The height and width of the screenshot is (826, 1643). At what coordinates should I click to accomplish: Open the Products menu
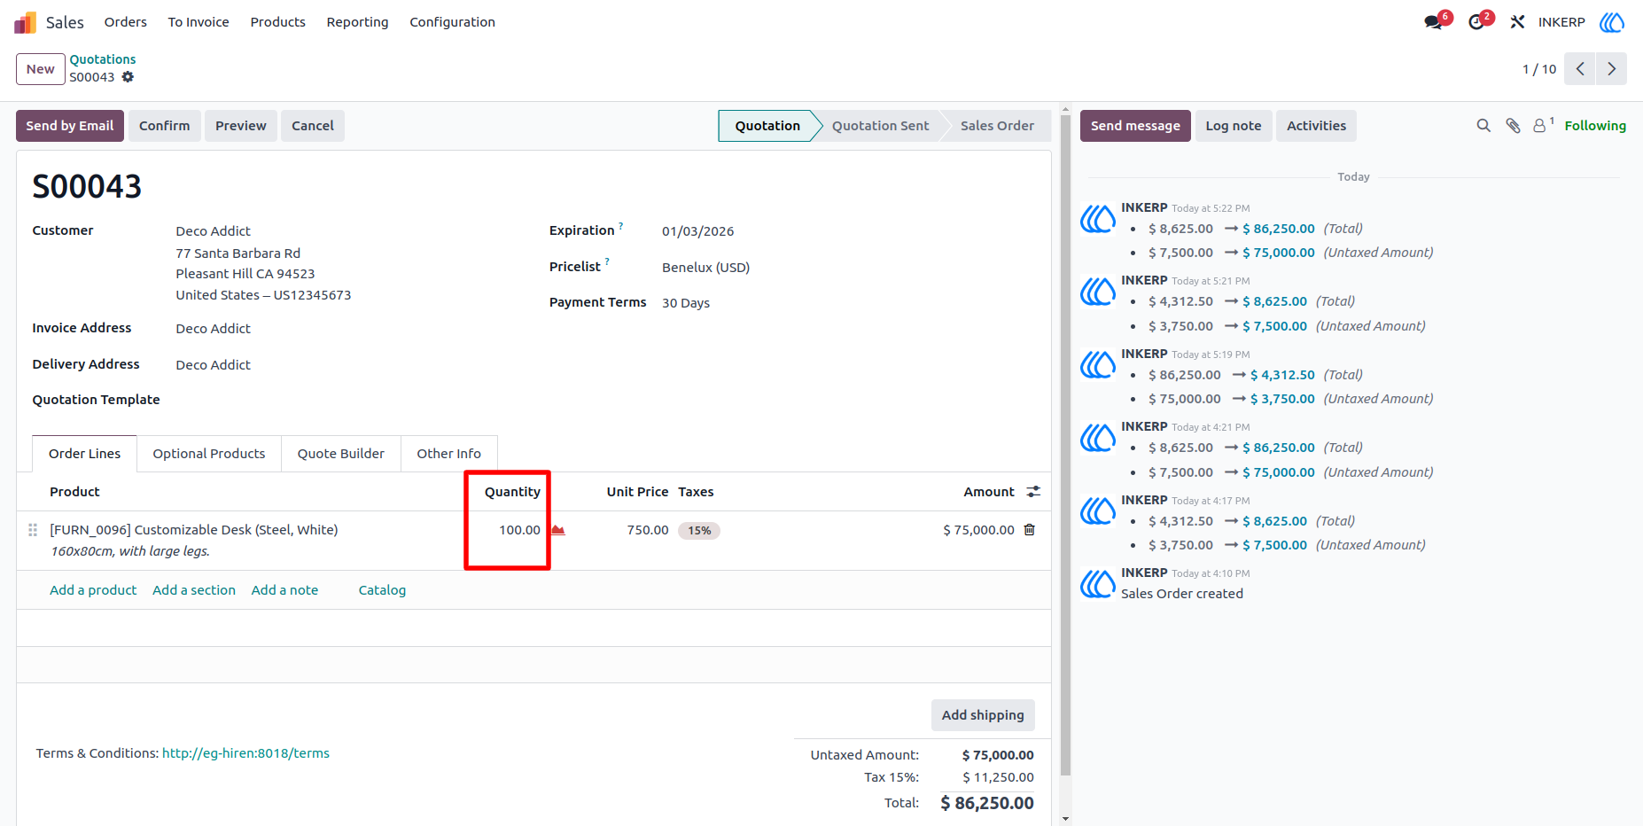(x=278, y=22)
